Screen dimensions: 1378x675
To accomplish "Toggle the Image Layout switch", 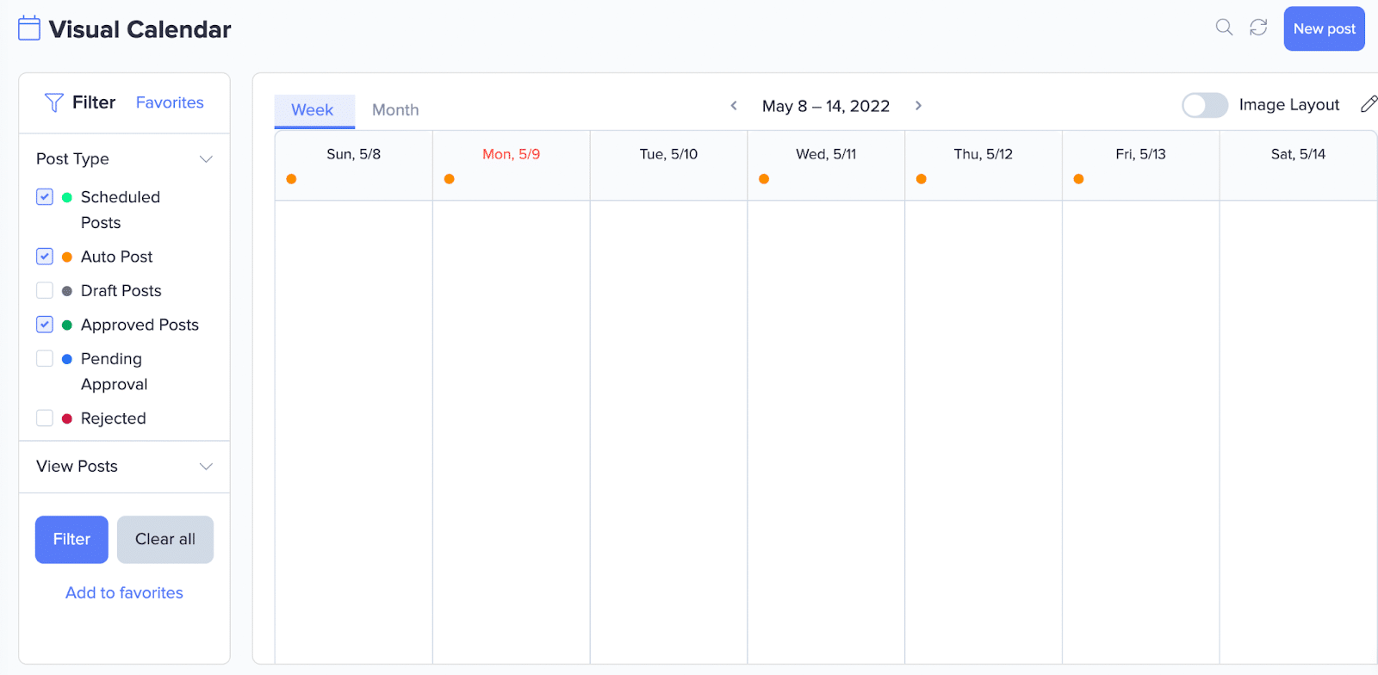I will [1204, 105].
